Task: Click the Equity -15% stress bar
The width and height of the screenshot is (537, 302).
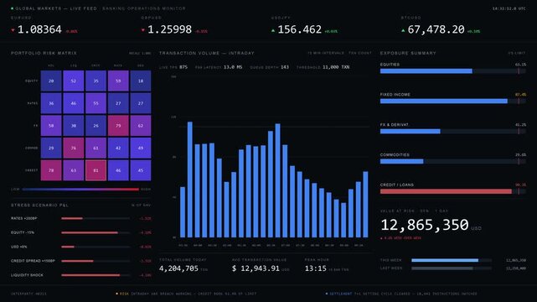Action: point(96,232)
